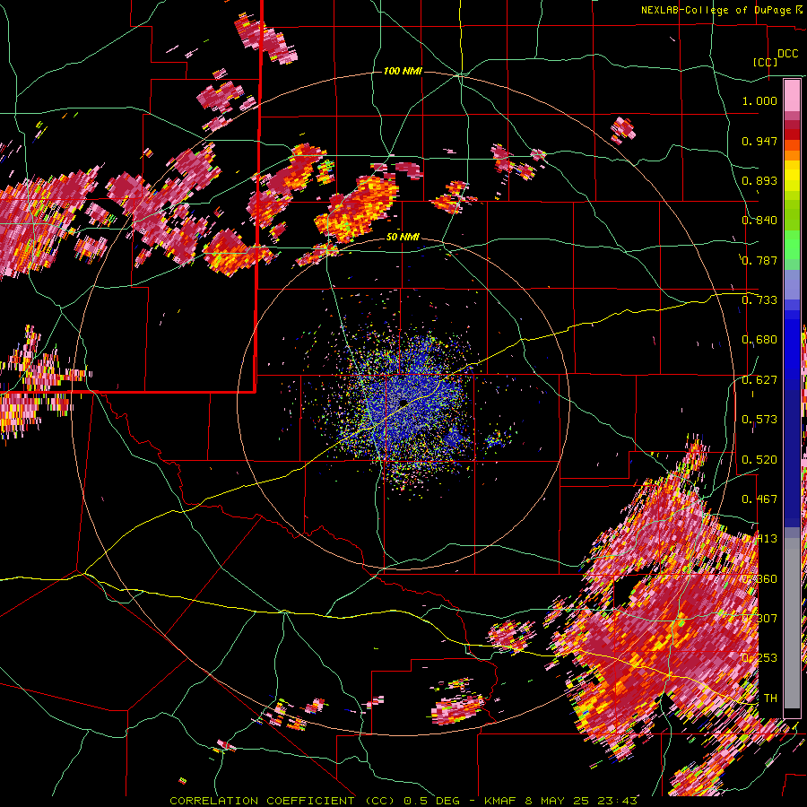The image size is (807, 807).
Task: Select the 0.947 legend value
Action: click(759, 141)
